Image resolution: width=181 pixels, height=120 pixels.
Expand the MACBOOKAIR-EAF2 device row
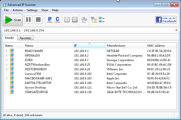tap(7, 78)
